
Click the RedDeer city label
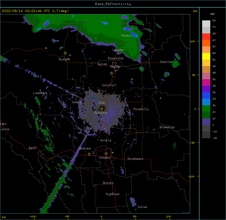[115, 67]
